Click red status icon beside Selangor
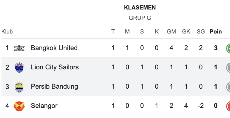 (x=228, y=106)
